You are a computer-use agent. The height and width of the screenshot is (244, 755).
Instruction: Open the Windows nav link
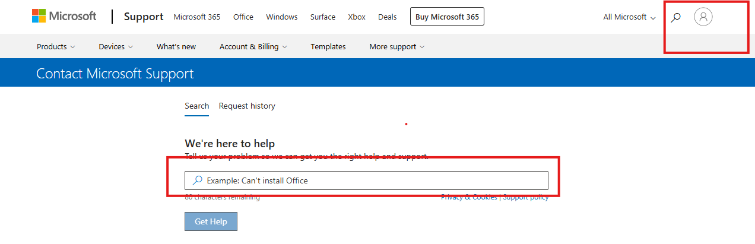(x=282, y=17)
